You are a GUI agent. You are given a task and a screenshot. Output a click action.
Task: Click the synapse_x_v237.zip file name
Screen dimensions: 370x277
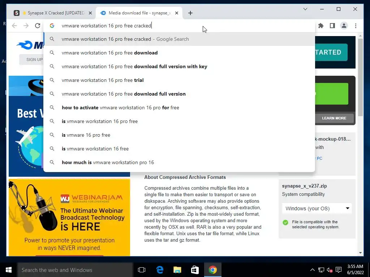click(304, 186)
